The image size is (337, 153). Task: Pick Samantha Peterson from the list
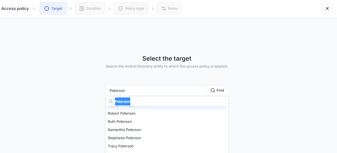124,130
